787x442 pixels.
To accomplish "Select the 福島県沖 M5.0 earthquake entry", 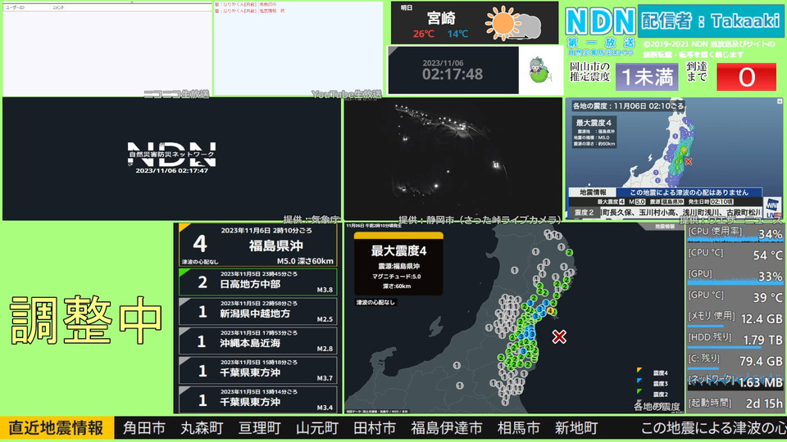I will [258, 245].
